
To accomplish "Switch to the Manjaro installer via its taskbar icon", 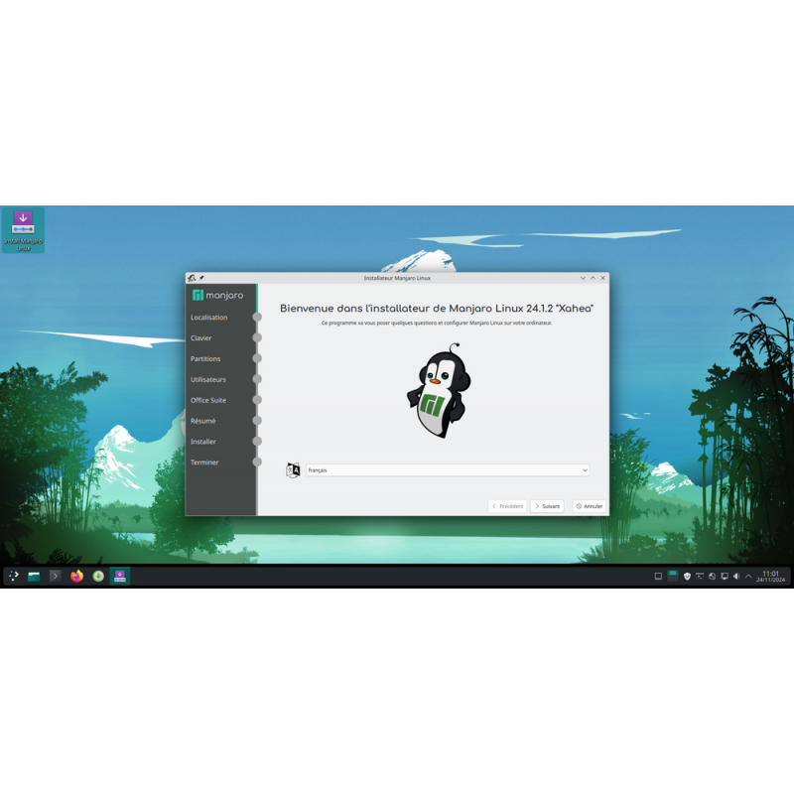I will 120,576.
